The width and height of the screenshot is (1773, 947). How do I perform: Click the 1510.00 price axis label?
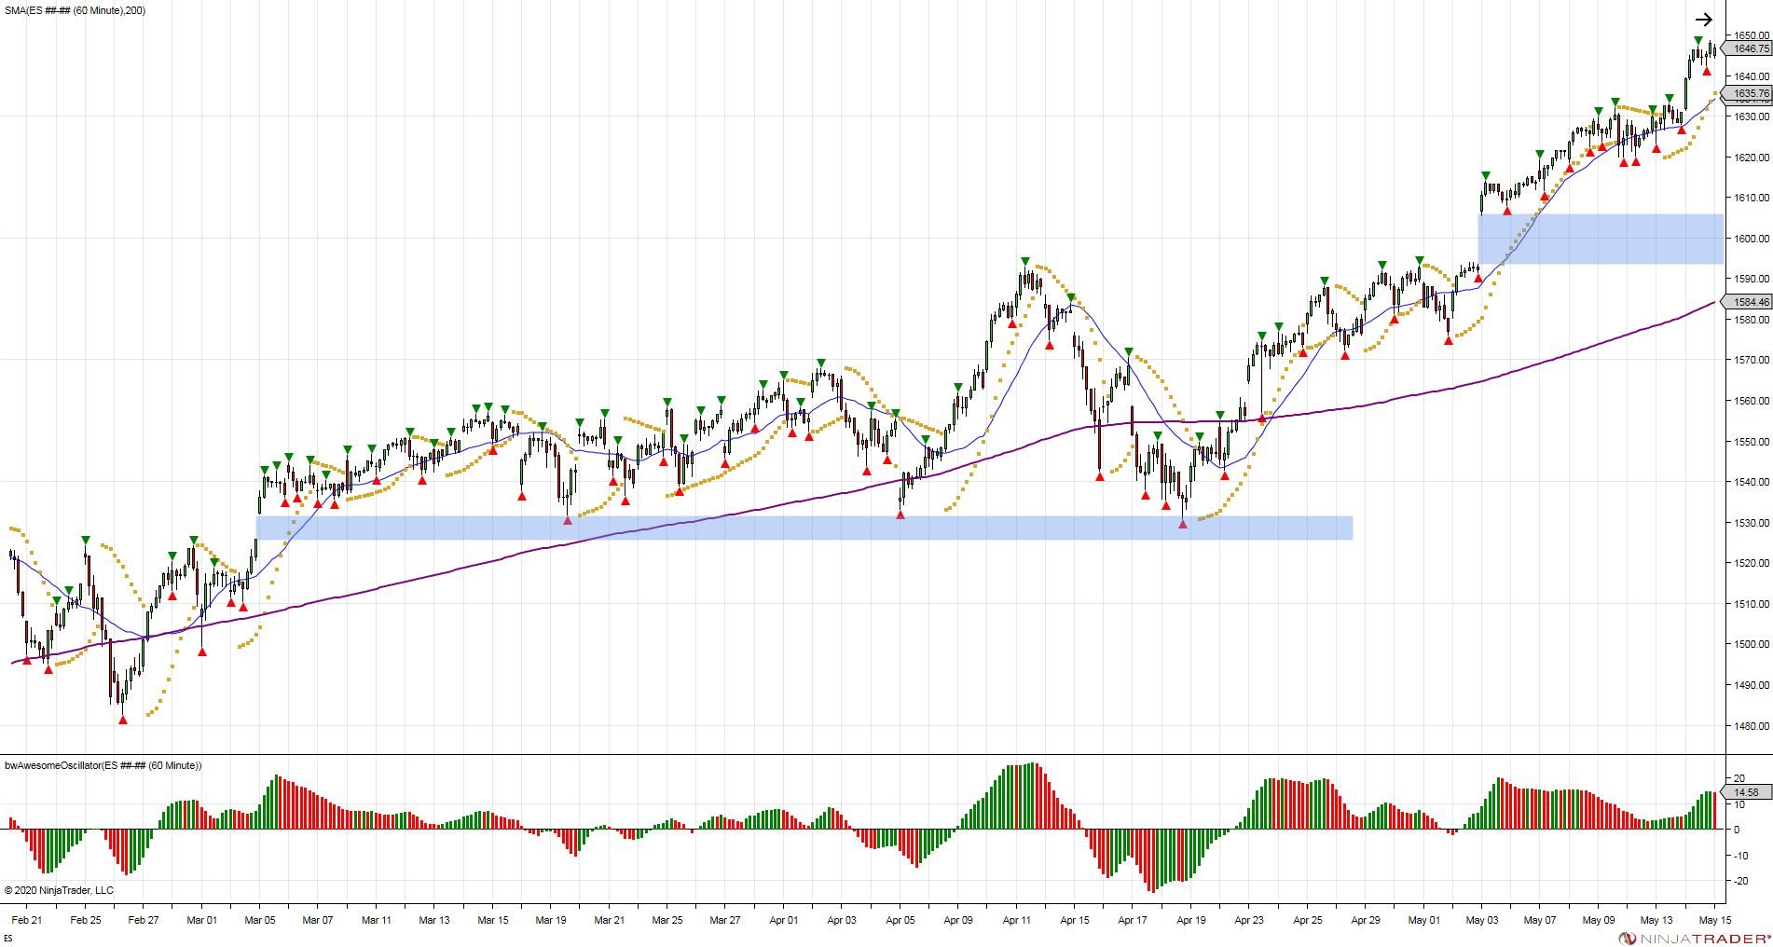[x=1752, y=604]
